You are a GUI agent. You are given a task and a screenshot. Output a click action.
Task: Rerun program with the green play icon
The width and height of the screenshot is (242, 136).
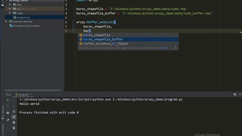tap(8, 100)
